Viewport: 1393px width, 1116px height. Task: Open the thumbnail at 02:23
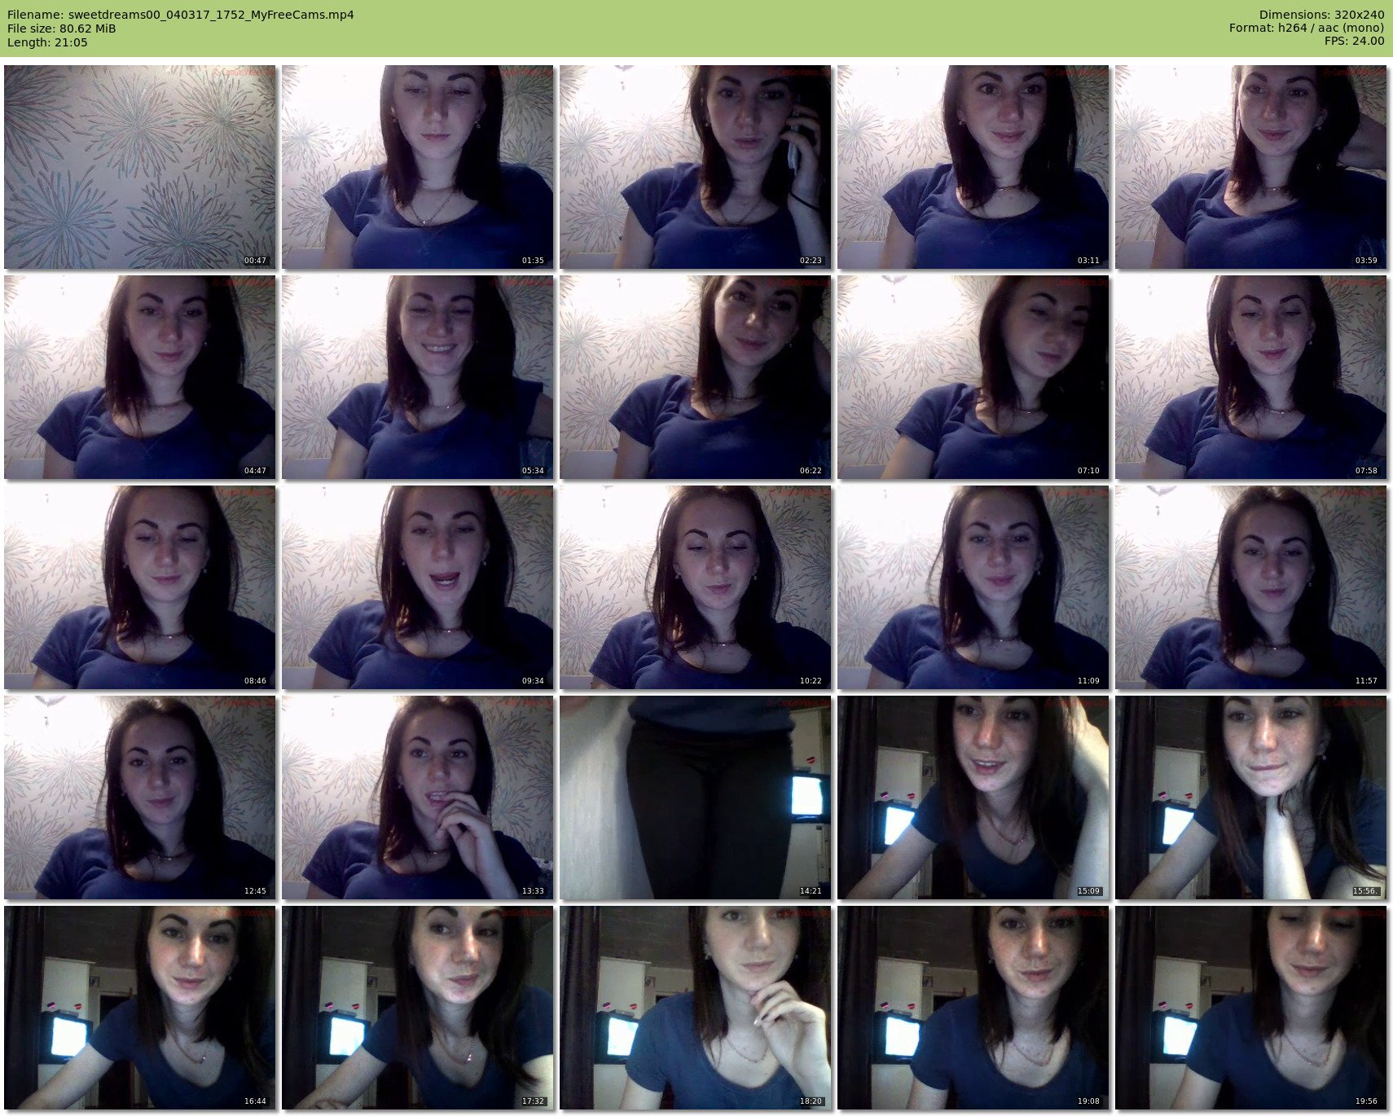tap(695, 167)
